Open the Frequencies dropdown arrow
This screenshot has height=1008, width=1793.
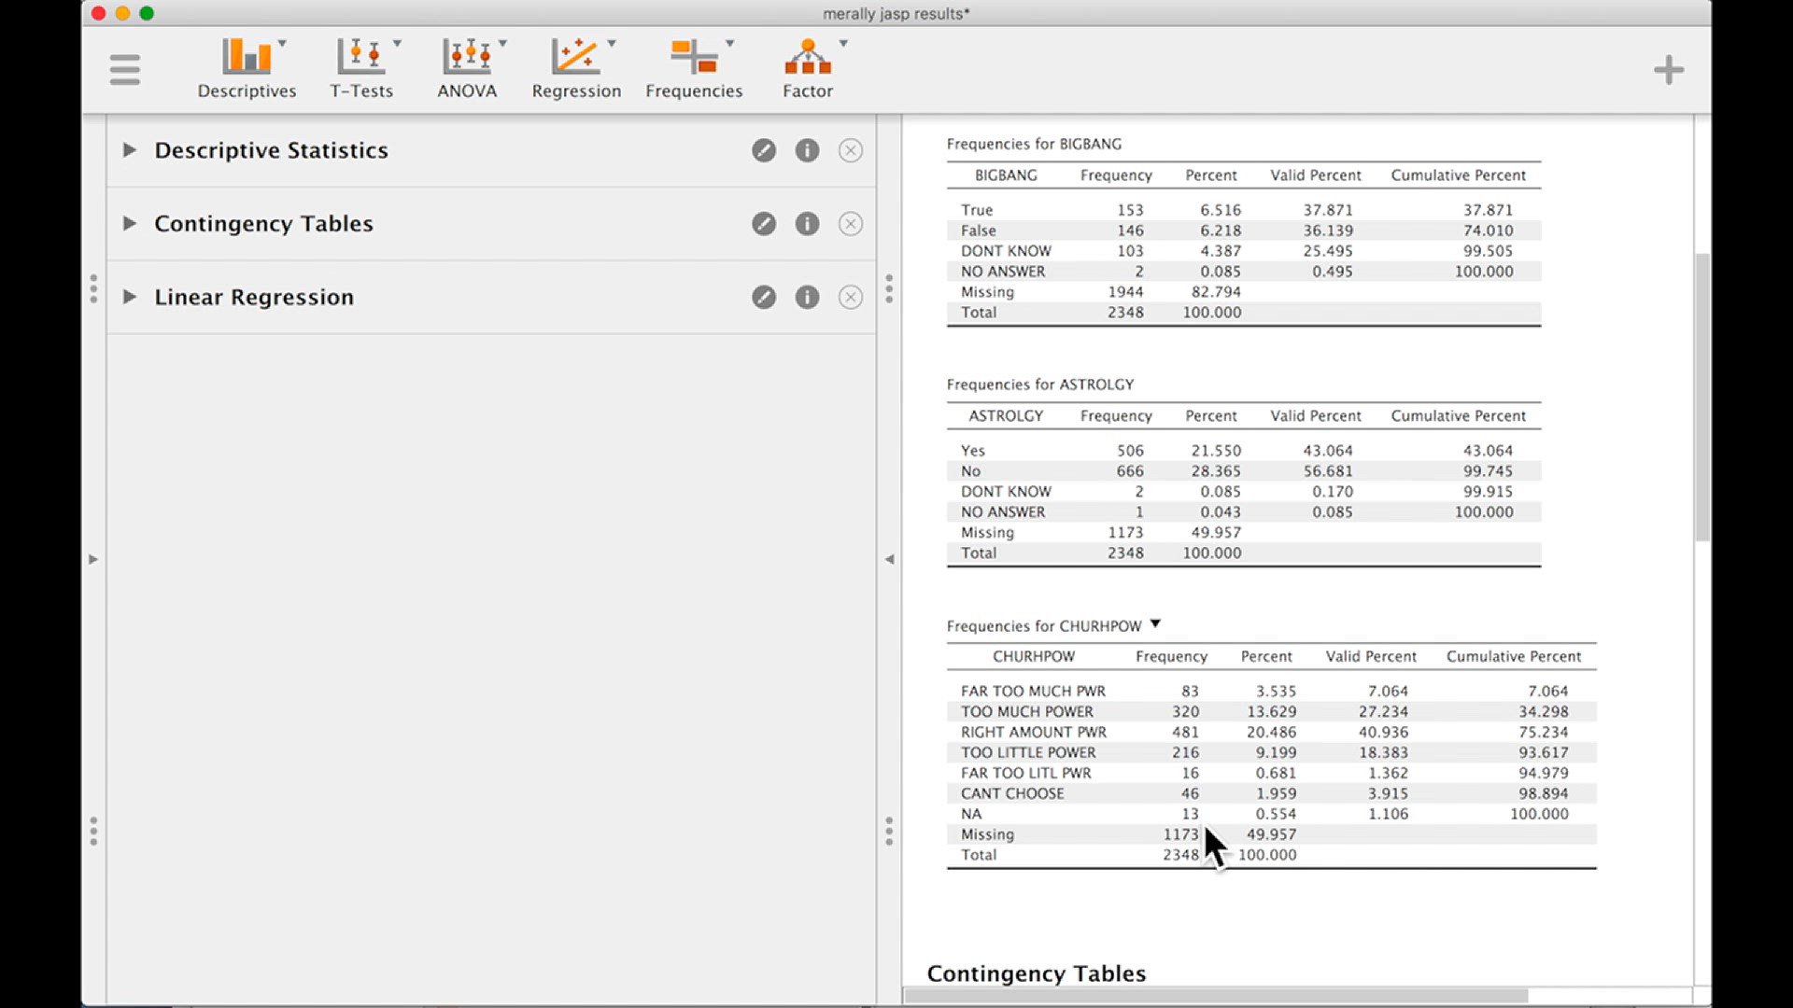(730, 44)
